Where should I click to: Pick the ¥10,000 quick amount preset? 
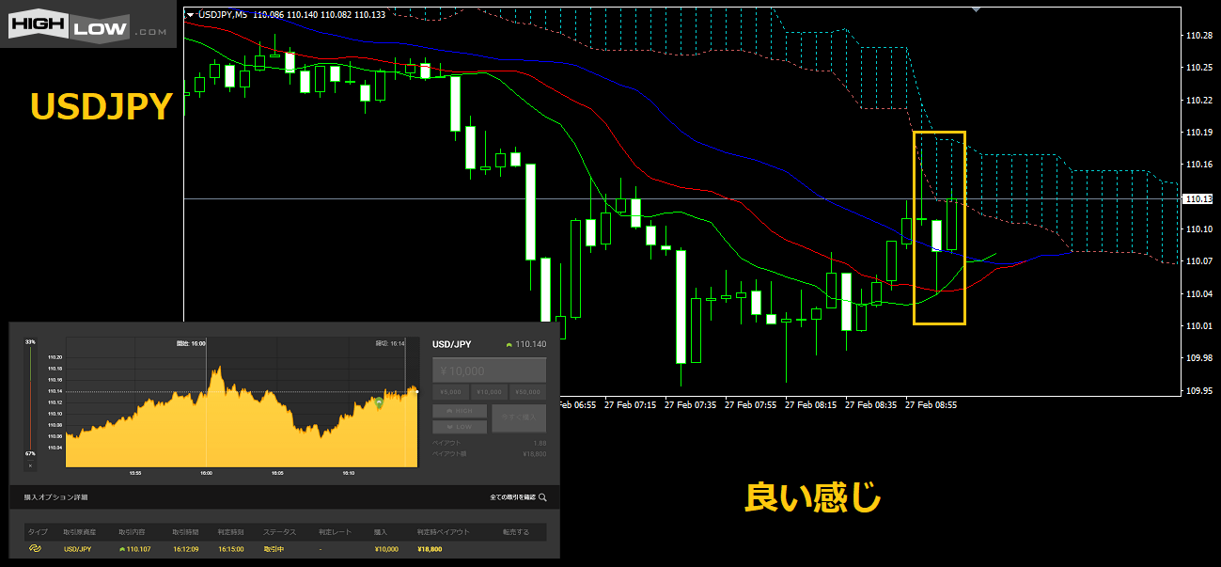(489, 391)
